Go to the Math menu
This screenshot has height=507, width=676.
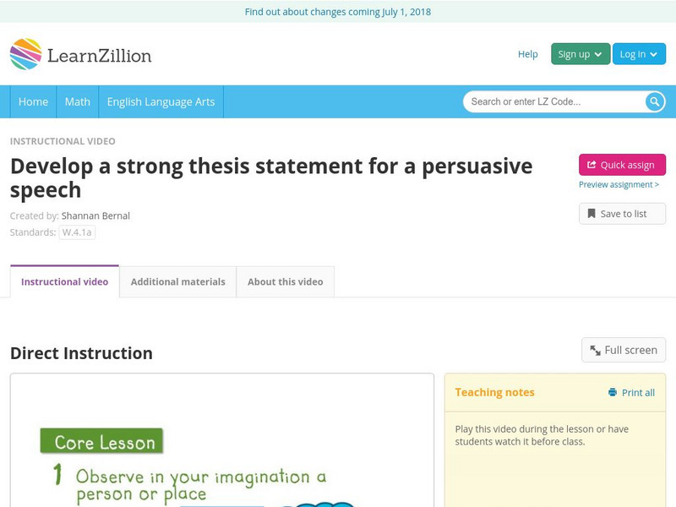(x=78, y=101)
